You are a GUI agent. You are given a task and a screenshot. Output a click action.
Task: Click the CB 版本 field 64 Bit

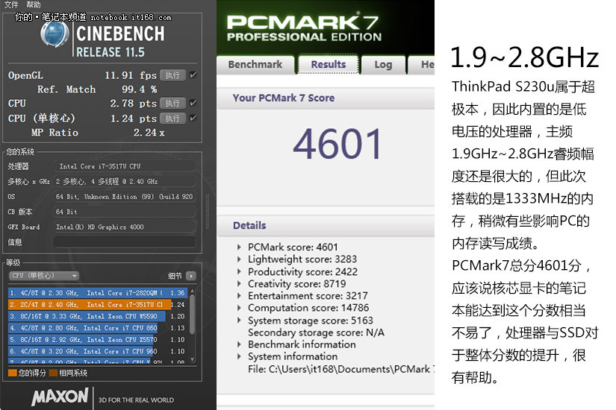point(125,212)
